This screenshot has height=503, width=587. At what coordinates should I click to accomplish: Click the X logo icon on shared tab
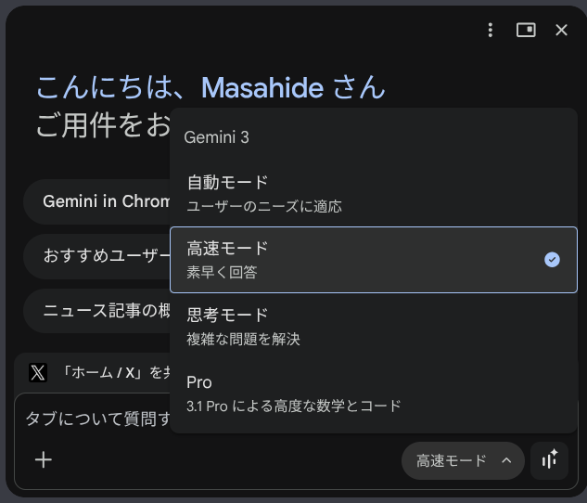[38, 373]
